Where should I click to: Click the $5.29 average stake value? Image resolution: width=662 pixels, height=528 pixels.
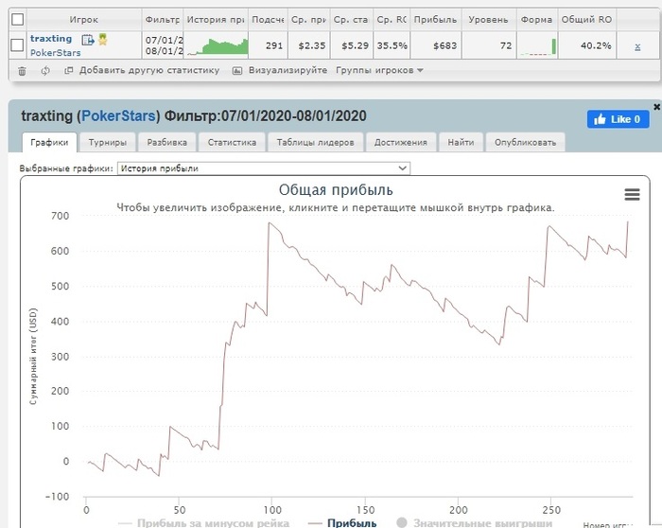[x=355, y=45]
